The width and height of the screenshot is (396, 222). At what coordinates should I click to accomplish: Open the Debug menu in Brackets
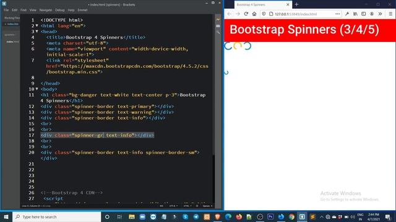click(60, 10)
